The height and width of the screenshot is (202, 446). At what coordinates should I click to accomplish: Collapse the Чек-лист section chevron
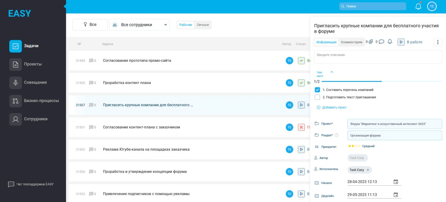pyautogui.click(x=332, y=72)
